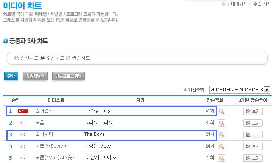
Task: Open 3-month trend 보기 for Be My Baby
Action: pos(252,111)
